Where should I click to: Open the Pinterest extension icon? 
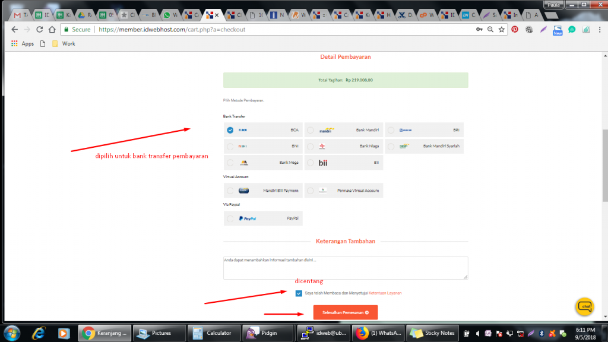point(515,30)
